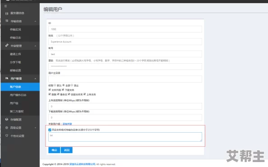Uncheck the 下载文件 checkbox
268x167 pixels.
point(63,89)
